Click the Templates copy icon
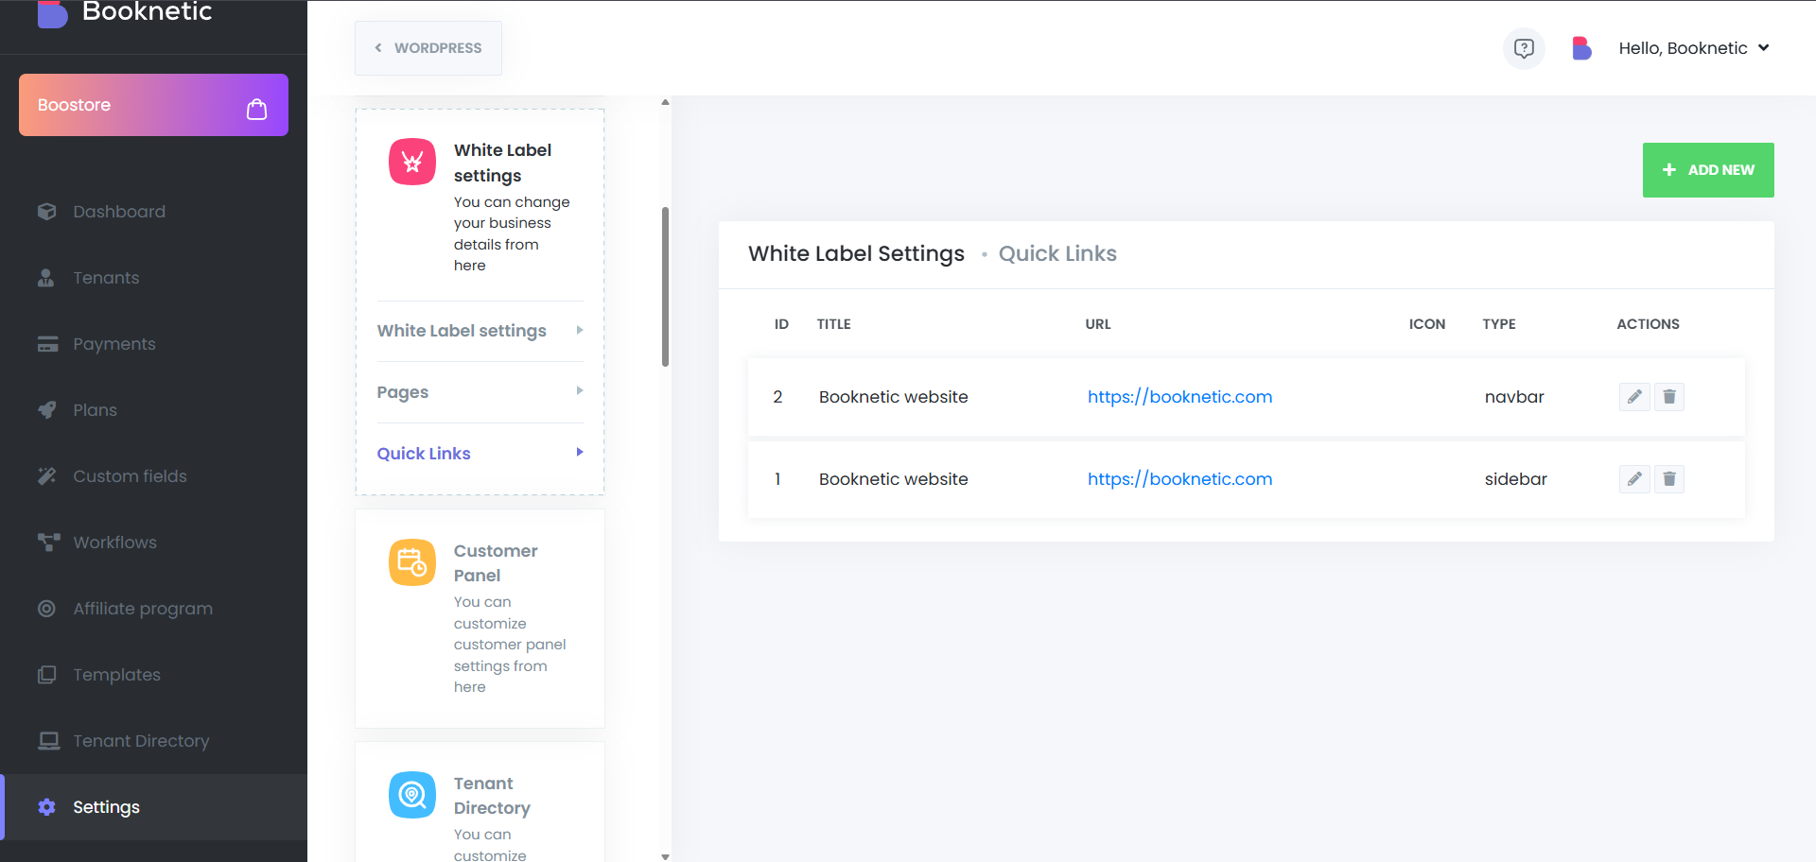 [46, 675]
